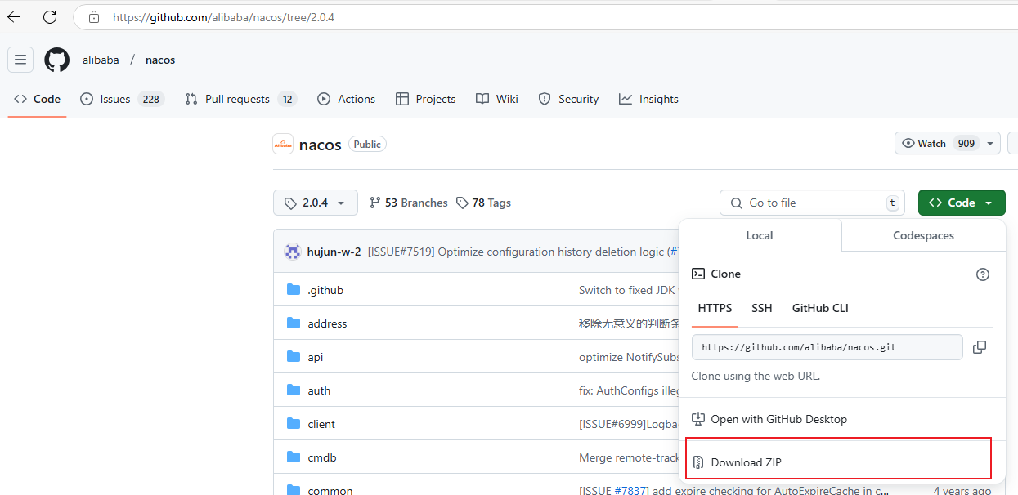Image resolution: width=1018 pixels, height=495 pixels.
Task: Open the address folder name
Action: [327, 323]
